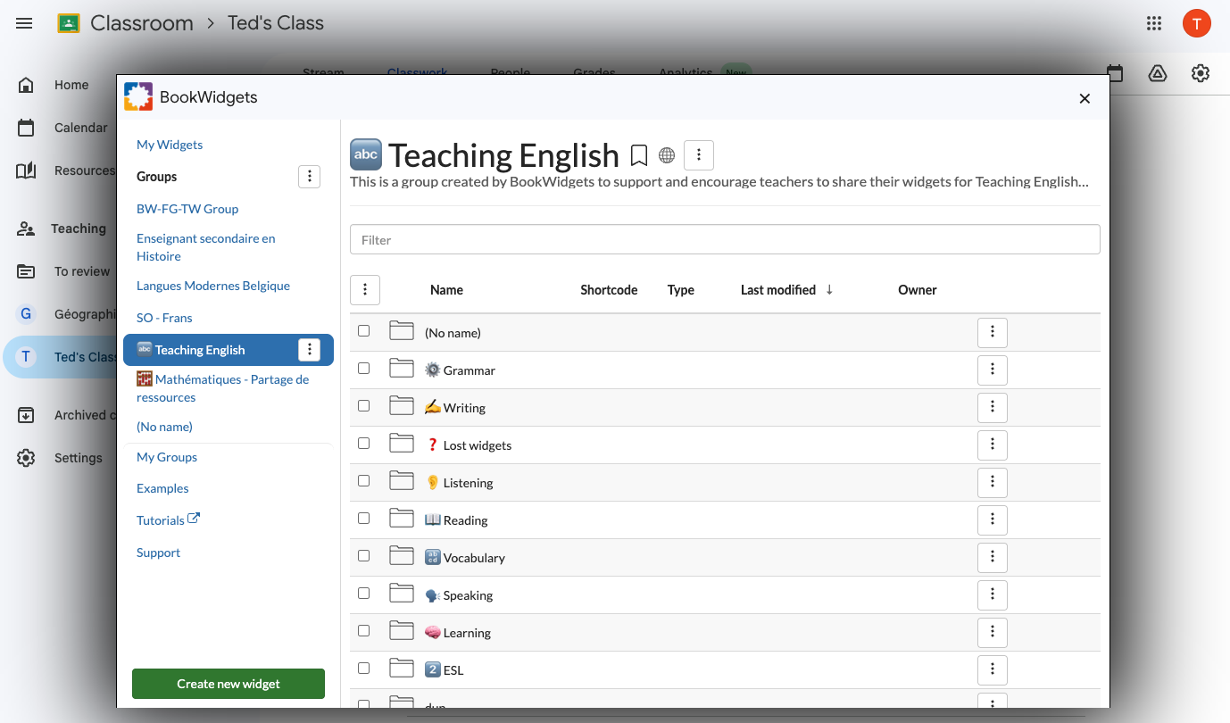Open the table bulk actions menu
Screen dimensions: 1230x723
point(365,289)
